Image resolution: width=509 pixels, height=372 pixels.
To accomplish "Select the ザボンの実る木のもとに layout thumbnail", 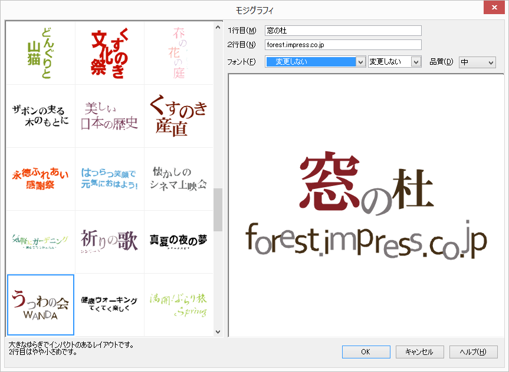I will point(41,116).
